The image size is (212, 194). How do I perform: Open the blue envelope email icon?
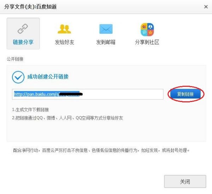tap(106, 29)
